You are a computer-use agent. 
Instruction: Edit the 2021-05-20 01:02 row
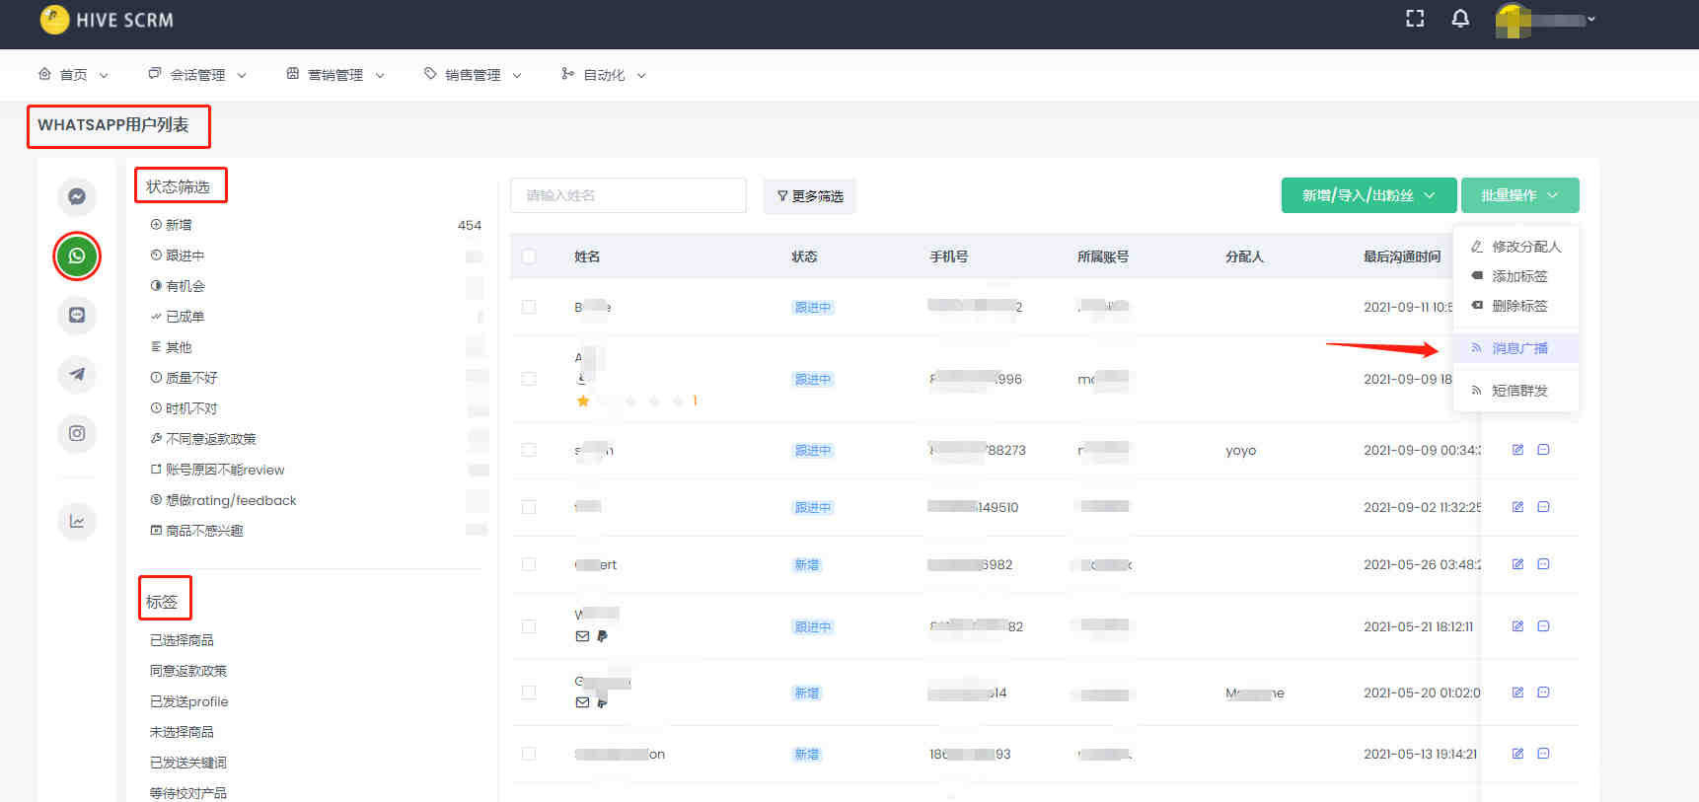point(1517,693)
